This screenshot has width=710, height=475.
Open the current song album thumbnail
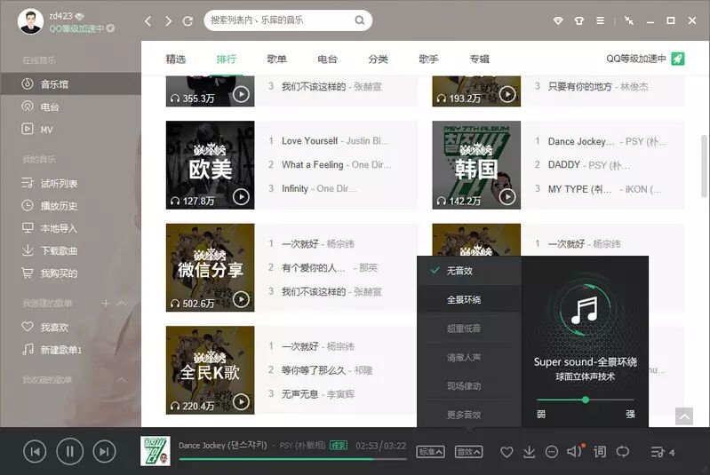click(x=156, y=451)
